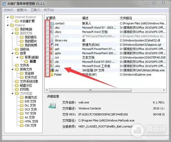This screenshot has height=142, width=171.
Task: Toggle the .contact checkbox
Action: coord(47,23)
